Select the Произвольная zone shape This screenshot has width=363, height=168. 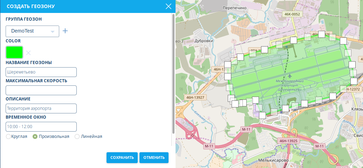click(35, 136)
